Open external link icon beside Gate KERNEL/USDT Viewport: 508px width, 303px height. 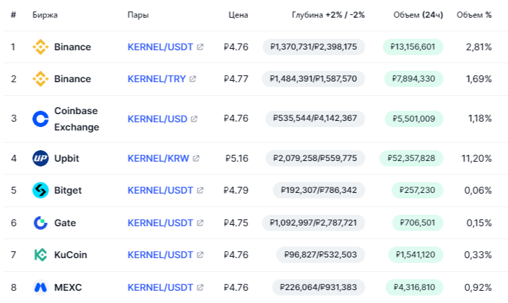[200, 223]
